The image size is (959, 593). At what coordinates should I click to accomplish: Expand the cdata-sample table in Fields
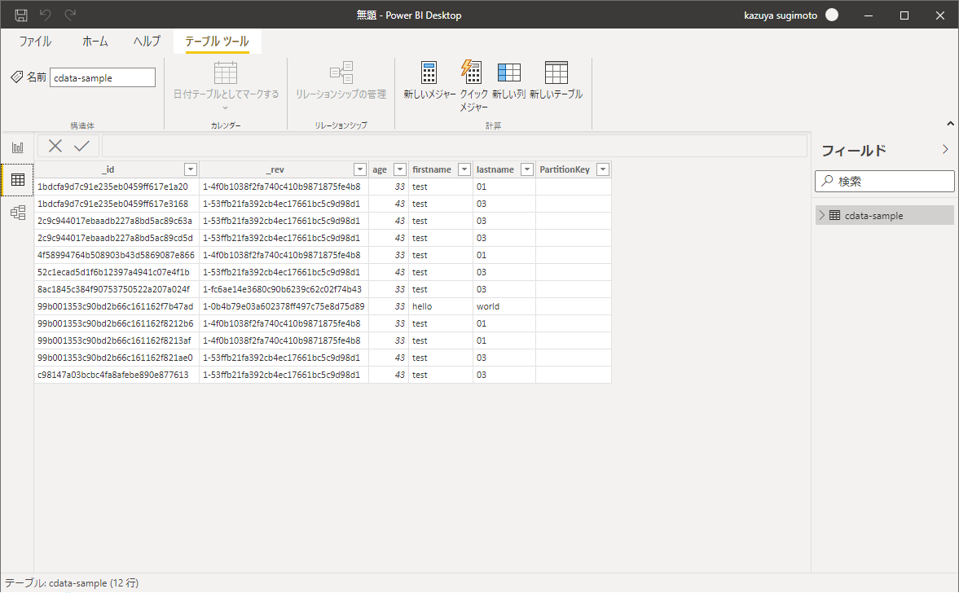[x=822, y=215]
